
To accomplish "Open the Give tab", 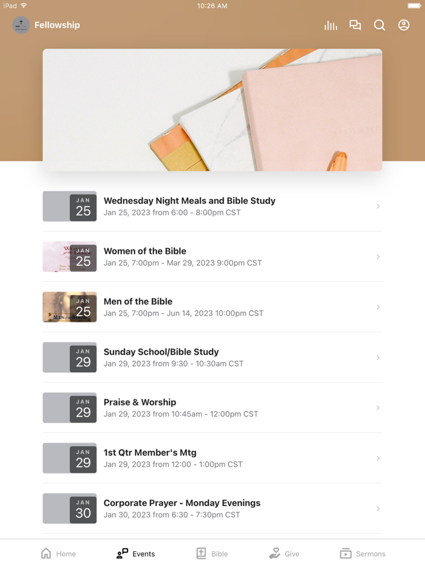I will click(284, 554).
